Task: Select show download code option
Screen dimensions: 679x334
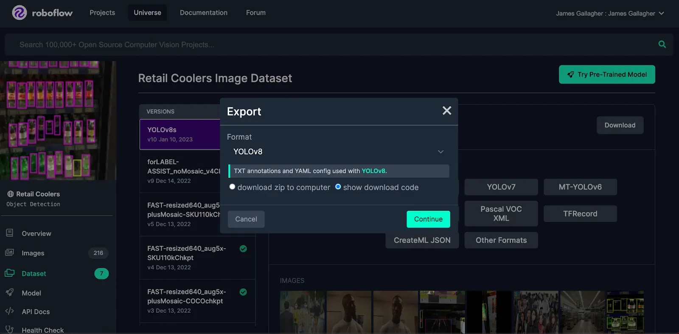Action: coord(338,187)
